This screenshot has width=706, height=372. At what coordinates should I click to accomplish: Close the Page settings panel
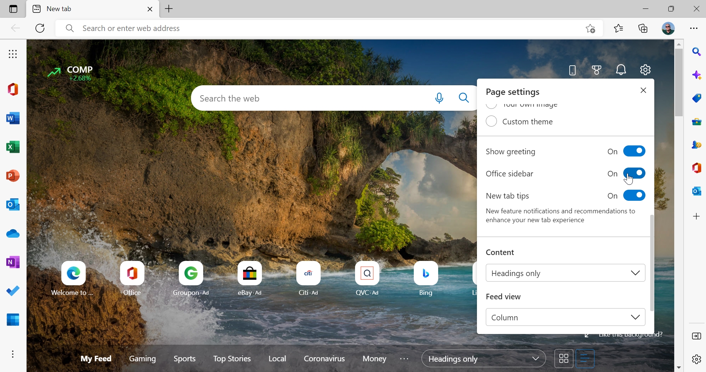644,90
